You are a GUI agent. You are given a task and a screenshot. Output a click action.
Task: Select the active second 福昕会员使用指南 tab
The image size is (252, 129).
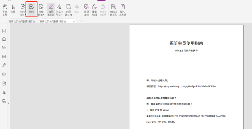54,21
